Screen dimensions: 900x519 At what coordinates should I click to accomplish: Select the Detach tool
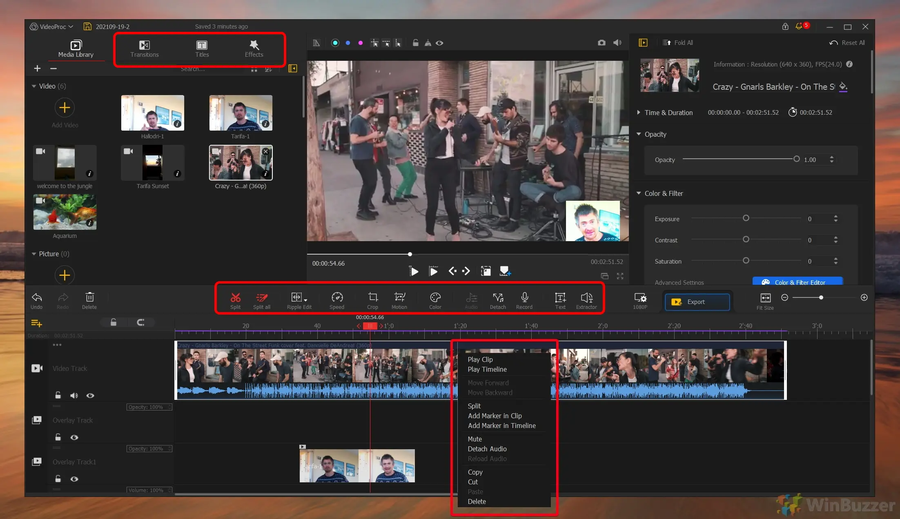click(x=497, y=300)
